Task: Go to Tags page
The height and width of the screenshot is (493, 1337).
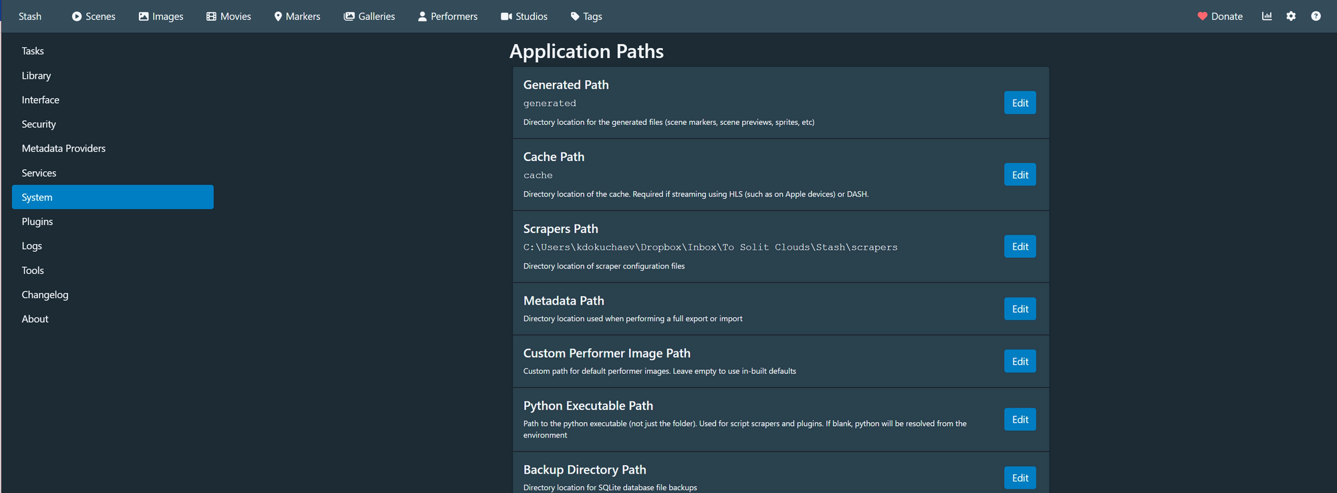Action: (x=586, y=16)
